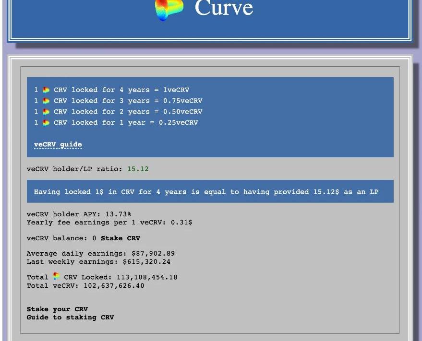Click the CRV icon in the 3 years row

tap(46, 101)
